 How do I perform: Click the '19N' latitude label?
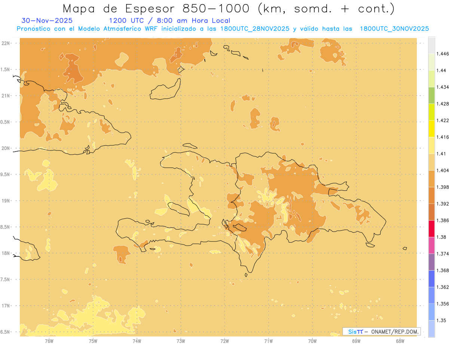pos(6,201)
